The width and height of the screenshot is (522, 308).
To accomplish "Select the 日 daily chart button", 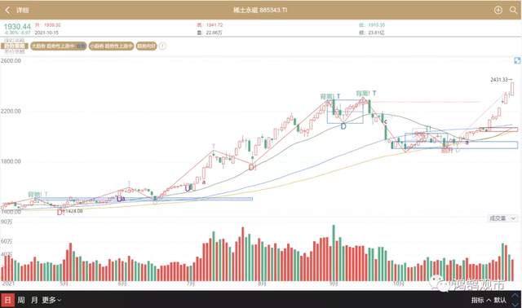I will click(7, 300).
